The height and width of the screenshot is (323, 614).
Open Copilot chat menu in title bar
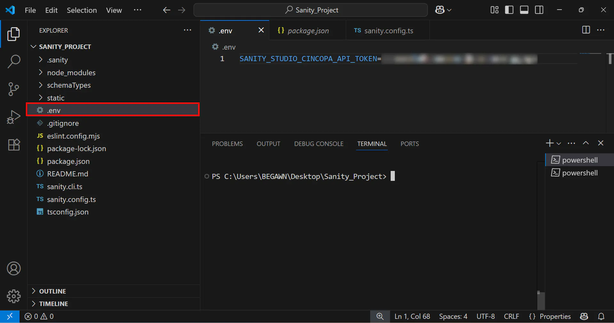[x=443, y=10]
